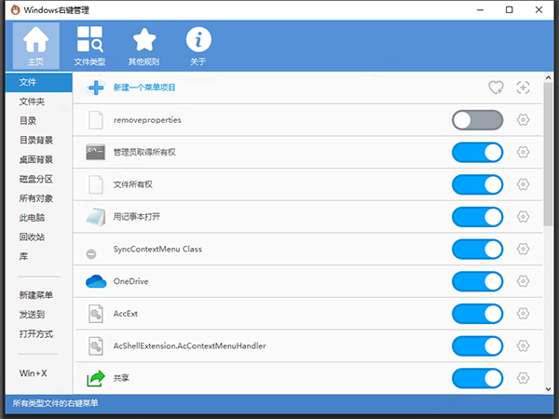Open the 其他规则 star tab

144,46
